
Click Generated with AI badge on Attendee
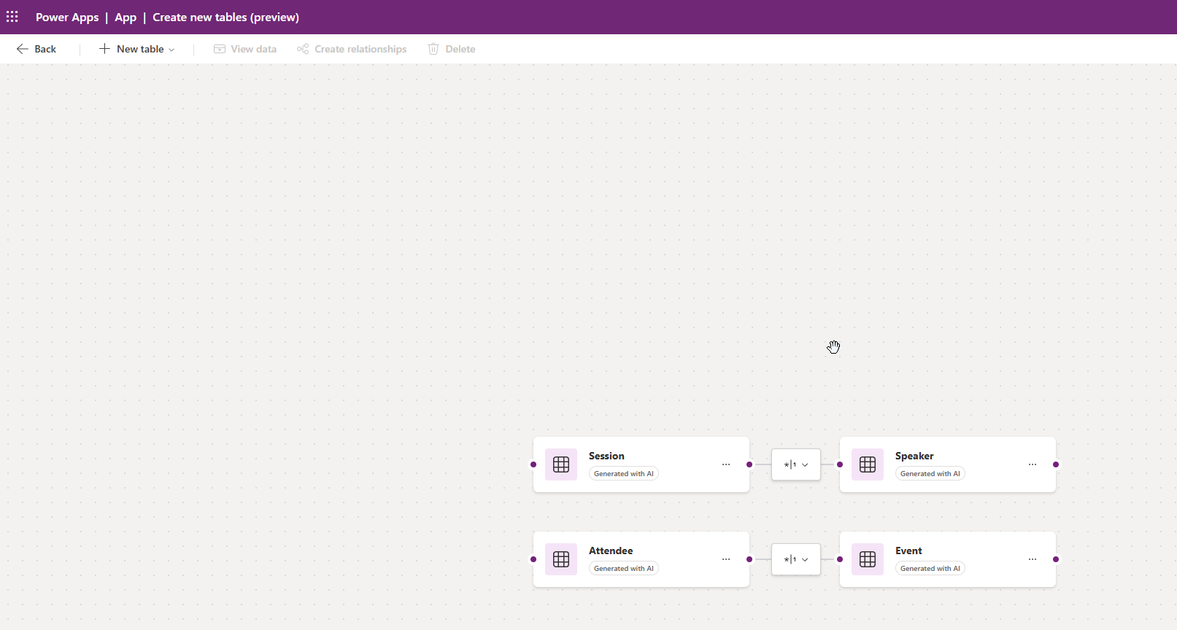[624, 569]
